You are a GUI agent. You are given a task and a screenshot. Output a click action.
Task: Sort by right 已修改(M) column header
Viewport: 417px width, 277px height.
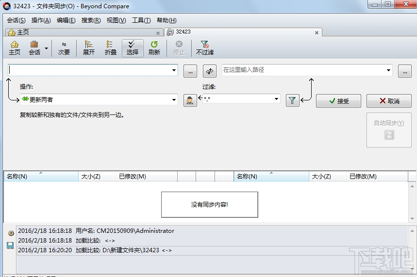click(377, 177)
